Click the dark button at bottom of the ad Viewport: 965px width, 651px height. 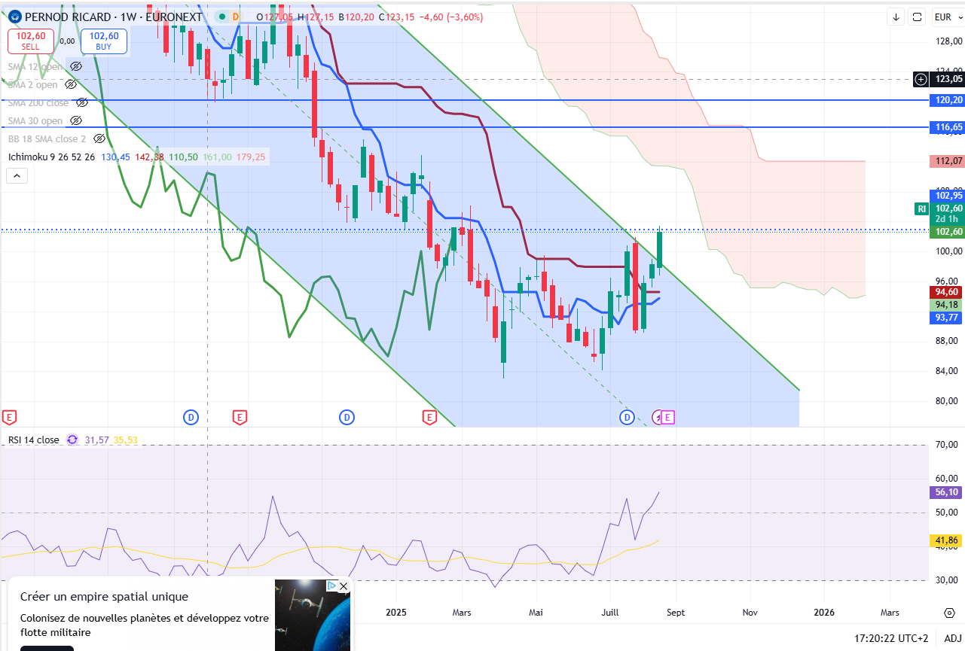(47, 648)
